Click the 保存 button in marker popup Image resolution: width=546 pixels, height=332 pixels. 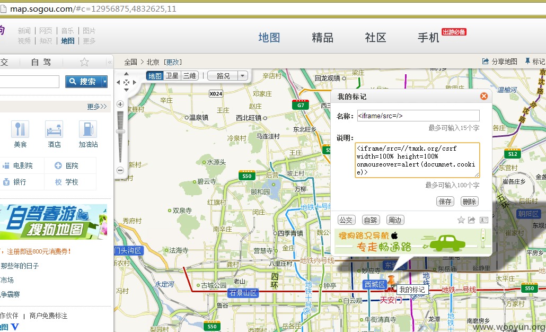(x=445, y=202)
